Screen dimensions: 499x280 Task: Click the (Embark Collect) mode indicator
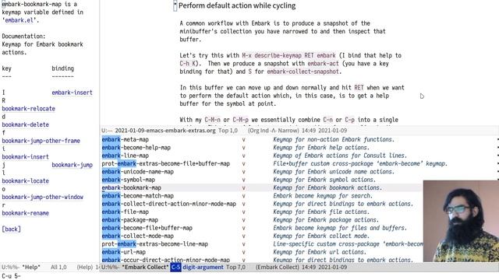click(x=278, y=268)
